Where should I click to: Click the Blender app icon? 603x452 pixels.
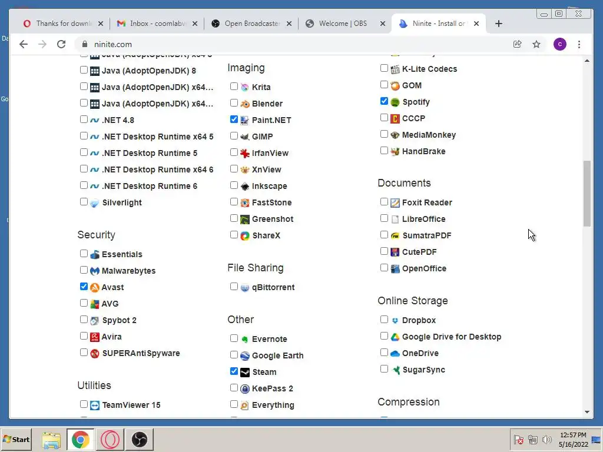pyautogui.click(x=244, y=104)
